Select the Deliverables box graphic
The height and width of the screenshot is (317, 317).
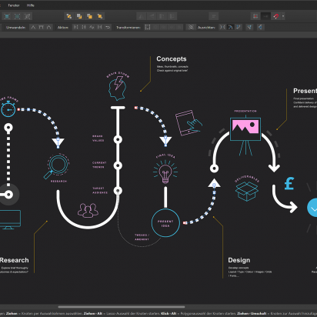247,192
